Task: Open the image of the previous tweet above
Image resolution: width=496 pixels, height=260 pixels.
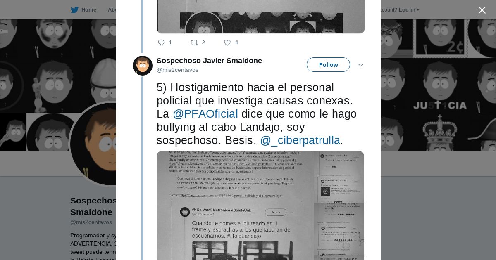Action: pyautogui.click(x=260, y=17)
